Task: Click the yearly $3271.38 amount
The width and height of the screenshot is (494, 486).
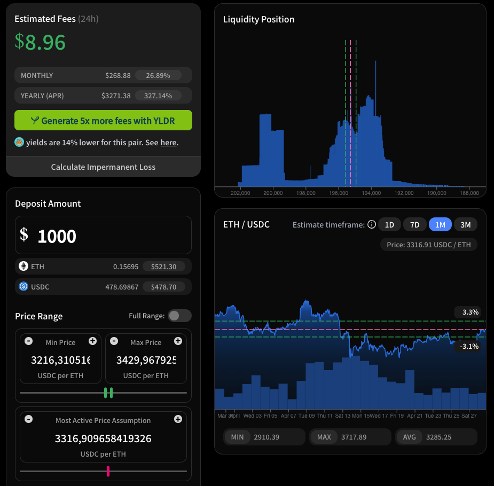Action: pyautogui.click(x=116, y=96)
